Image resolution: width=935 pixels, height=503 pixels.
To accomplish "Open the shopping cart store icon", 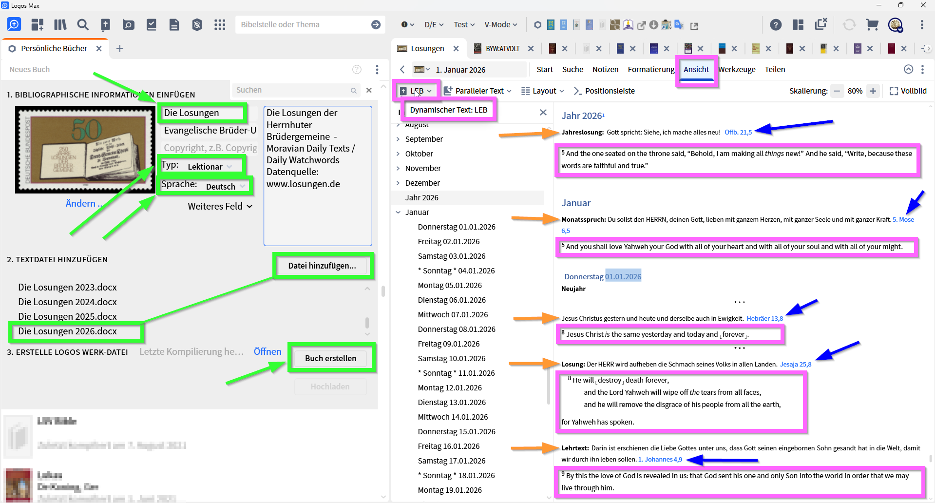I will 872,24.
